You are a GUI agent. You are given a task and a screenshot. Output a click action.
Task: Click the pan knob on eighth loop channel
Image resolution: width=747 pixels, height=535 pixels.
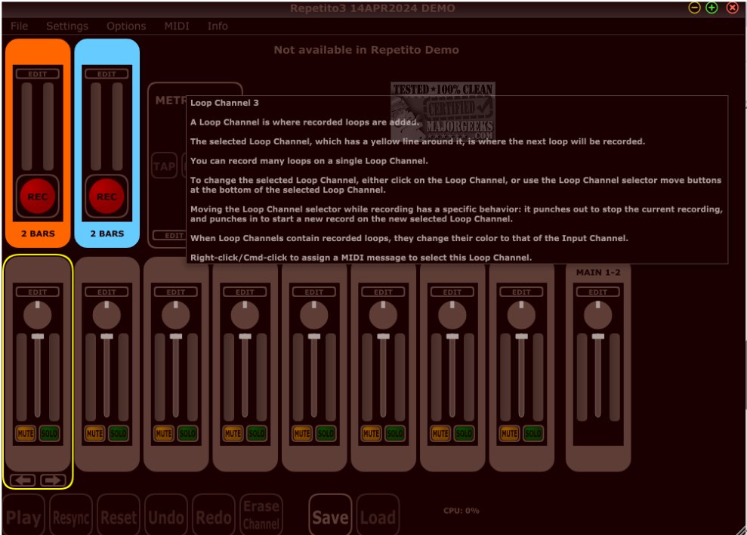521,314
